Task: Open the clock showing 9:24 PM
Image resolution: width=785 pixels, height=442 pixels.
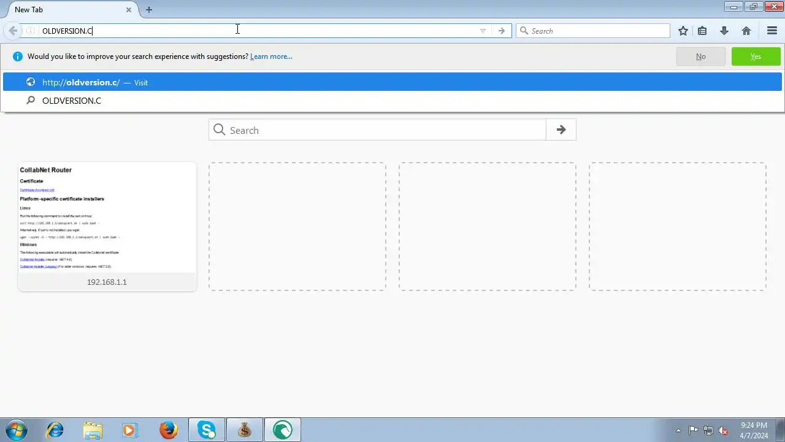Action: 754,430
